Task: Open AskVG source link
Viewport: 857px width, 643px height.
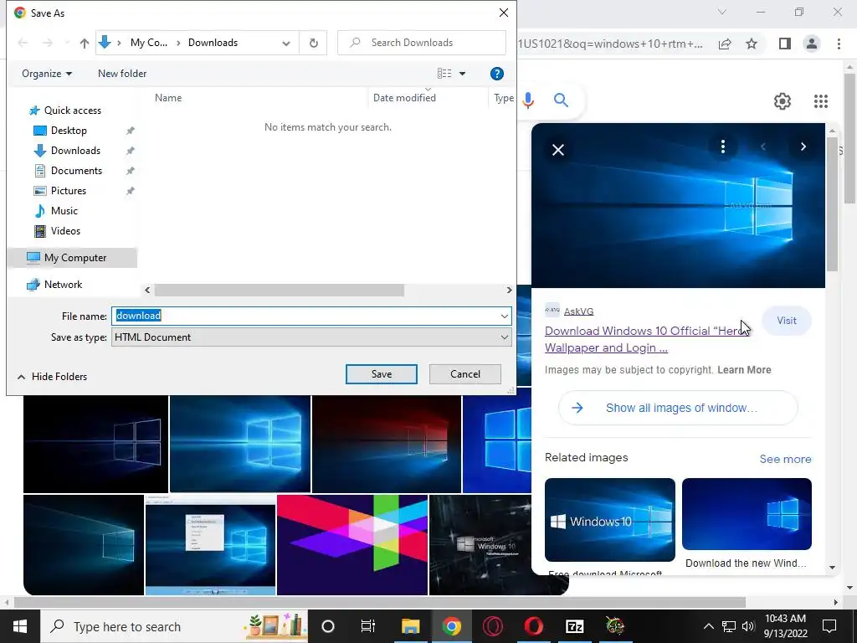Action: 578,311
